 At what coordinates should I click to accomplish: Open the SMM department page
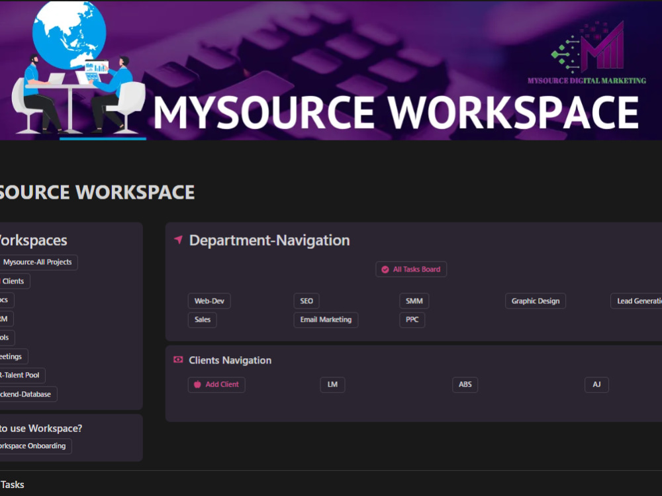[414, 301]
